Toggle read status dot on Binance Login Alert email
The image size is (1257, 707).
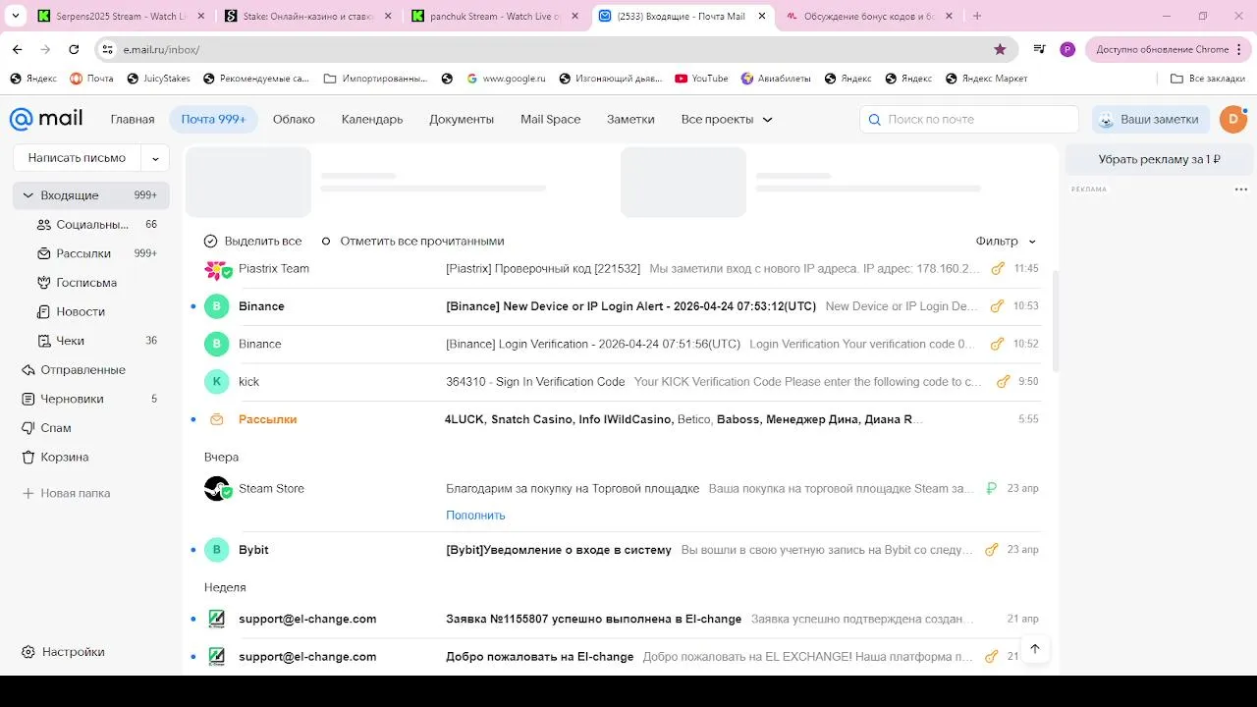point(193,306)
